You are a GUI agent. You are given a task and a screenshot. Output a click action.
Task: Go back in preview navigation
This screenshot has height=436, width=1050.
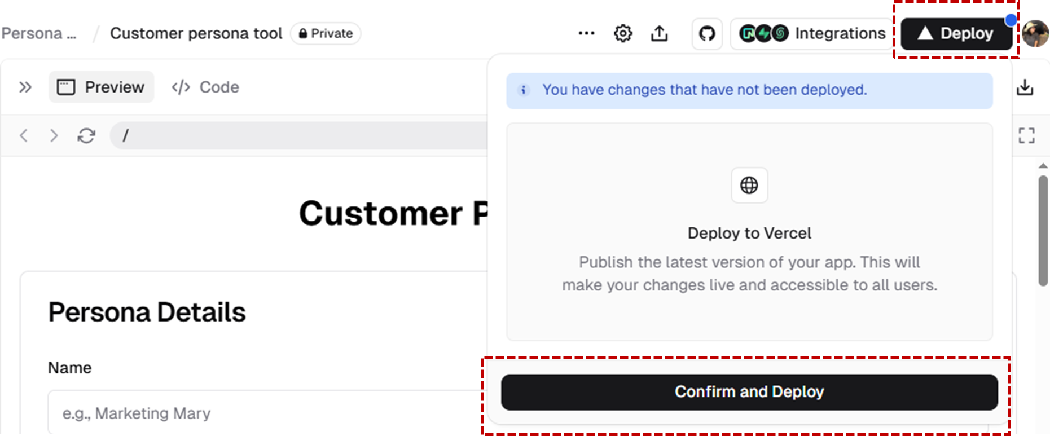[x=24, y=136]
